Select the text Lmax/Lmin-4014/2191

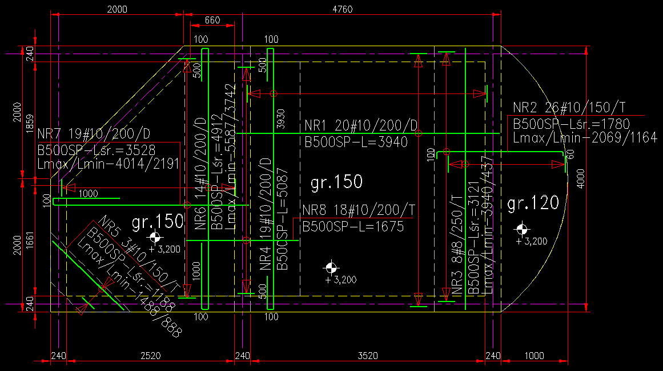coord(109,164)
